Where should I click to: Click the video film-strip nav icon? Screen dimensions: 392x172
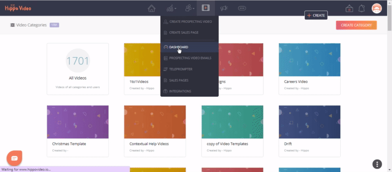[206, 8]
